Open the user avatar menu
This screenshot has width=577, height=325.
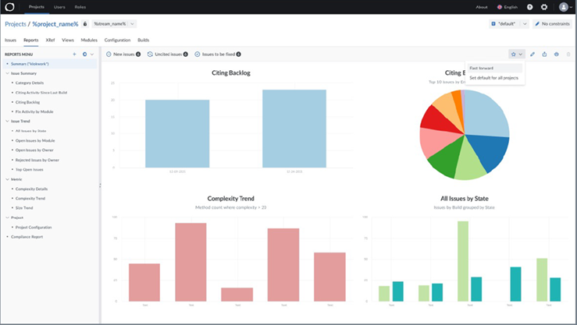click(x=565, y=7)
